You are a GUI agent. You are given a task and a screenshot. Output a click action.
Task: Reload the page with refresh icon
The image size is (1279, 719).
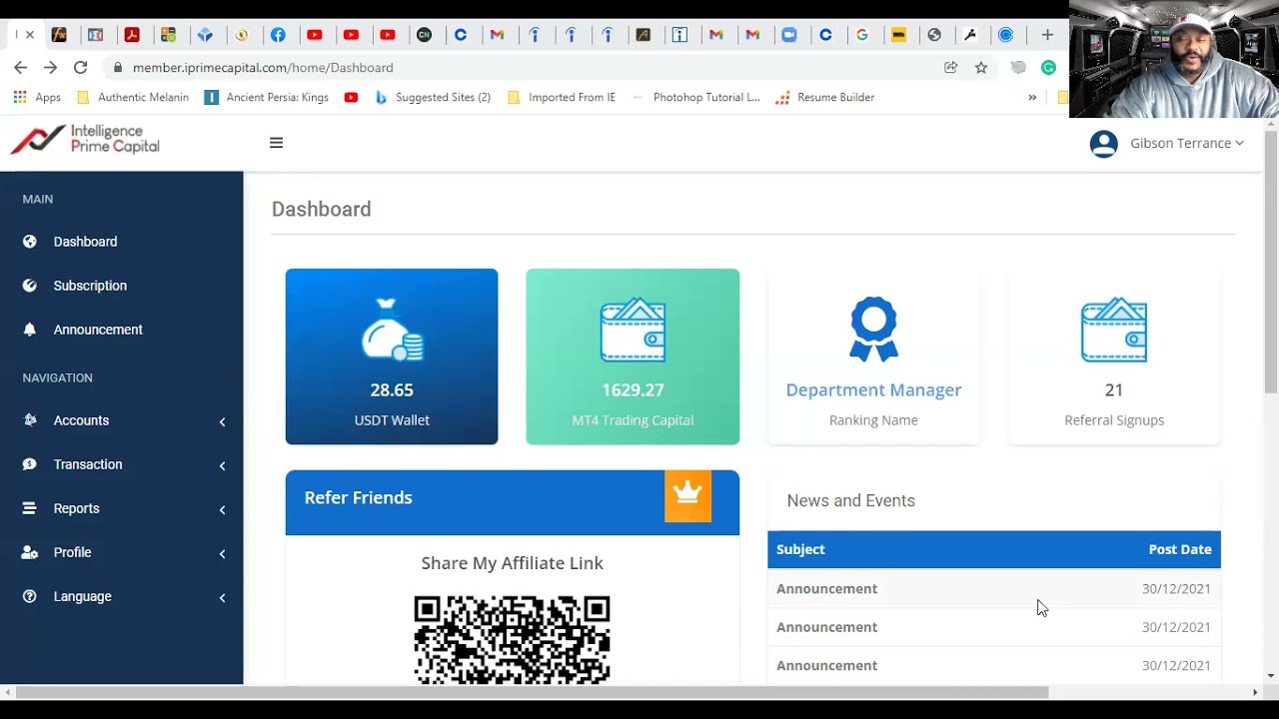[81, 67]
